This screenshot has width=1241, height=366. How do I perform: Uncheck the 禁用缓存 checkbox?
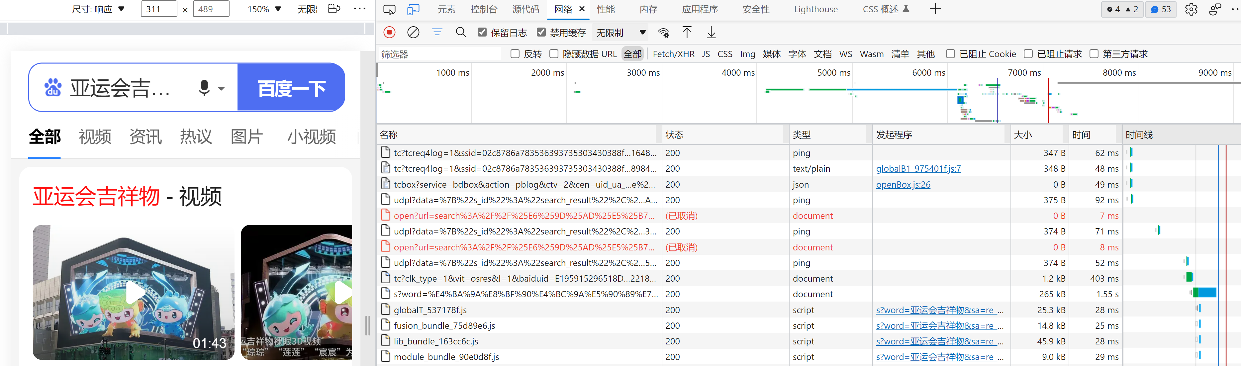[541, 32]
